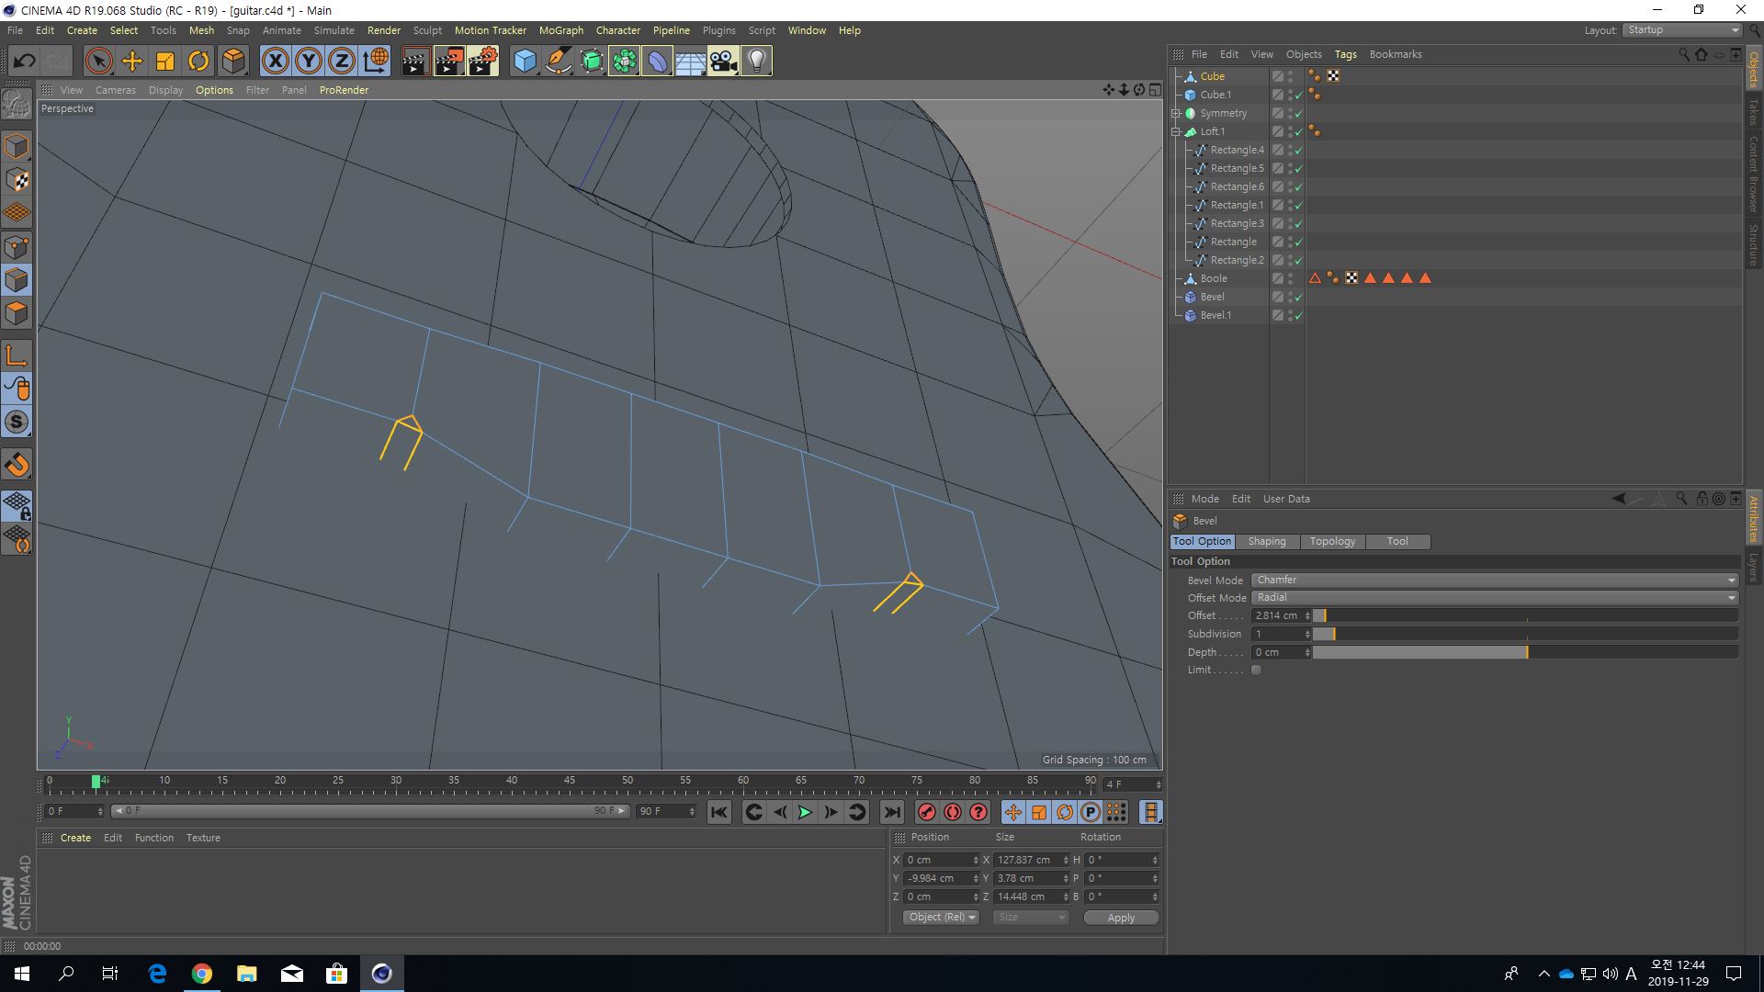Add a Light object
The height and width of the screenshot is (992, 1764).
756,61
